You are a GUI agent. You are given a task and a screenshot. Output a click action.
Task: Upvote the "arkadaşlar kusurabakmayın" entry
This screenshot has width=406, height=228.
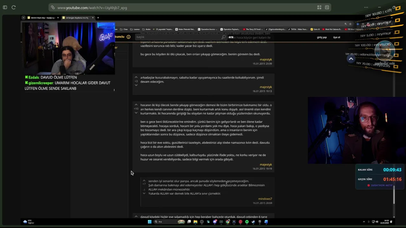point(136,77)
